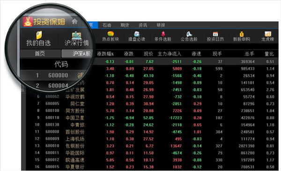Select 同仁堂 stock name

point(77,104)
